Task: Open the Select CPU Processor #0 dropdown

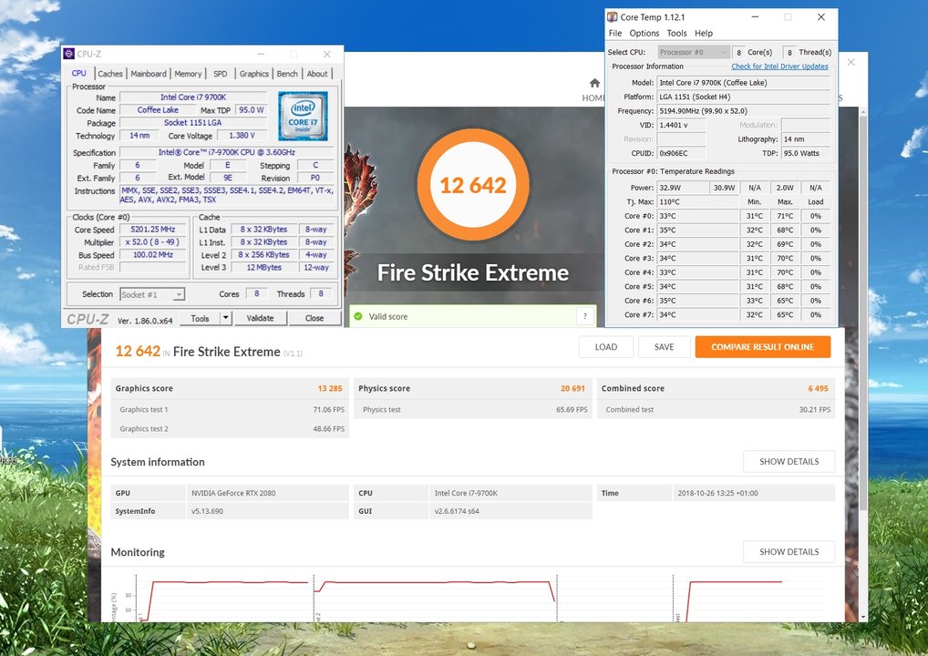Action: 693,52
